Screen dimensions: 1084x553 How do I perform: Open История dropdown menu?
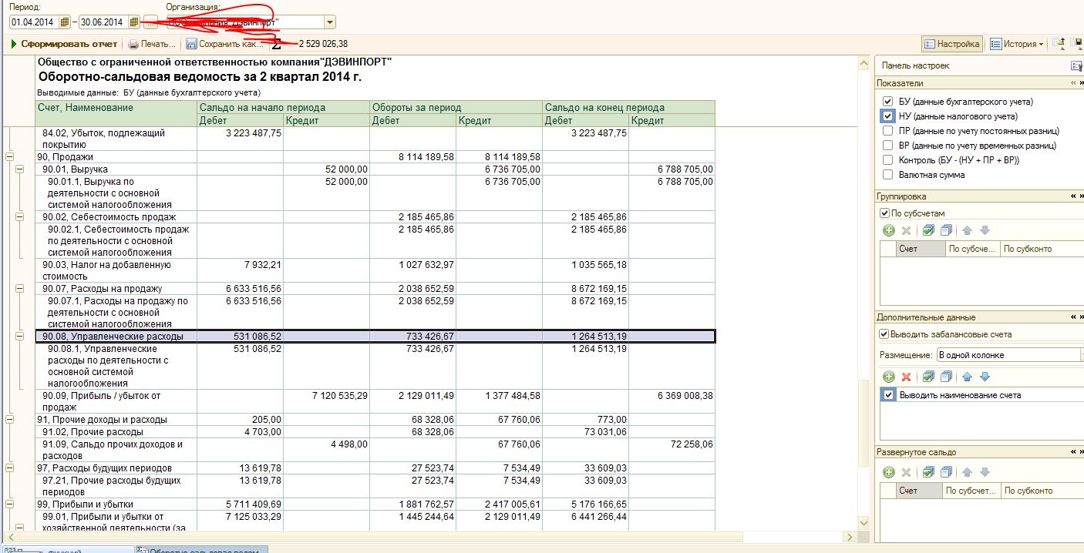pos(1017,44)
